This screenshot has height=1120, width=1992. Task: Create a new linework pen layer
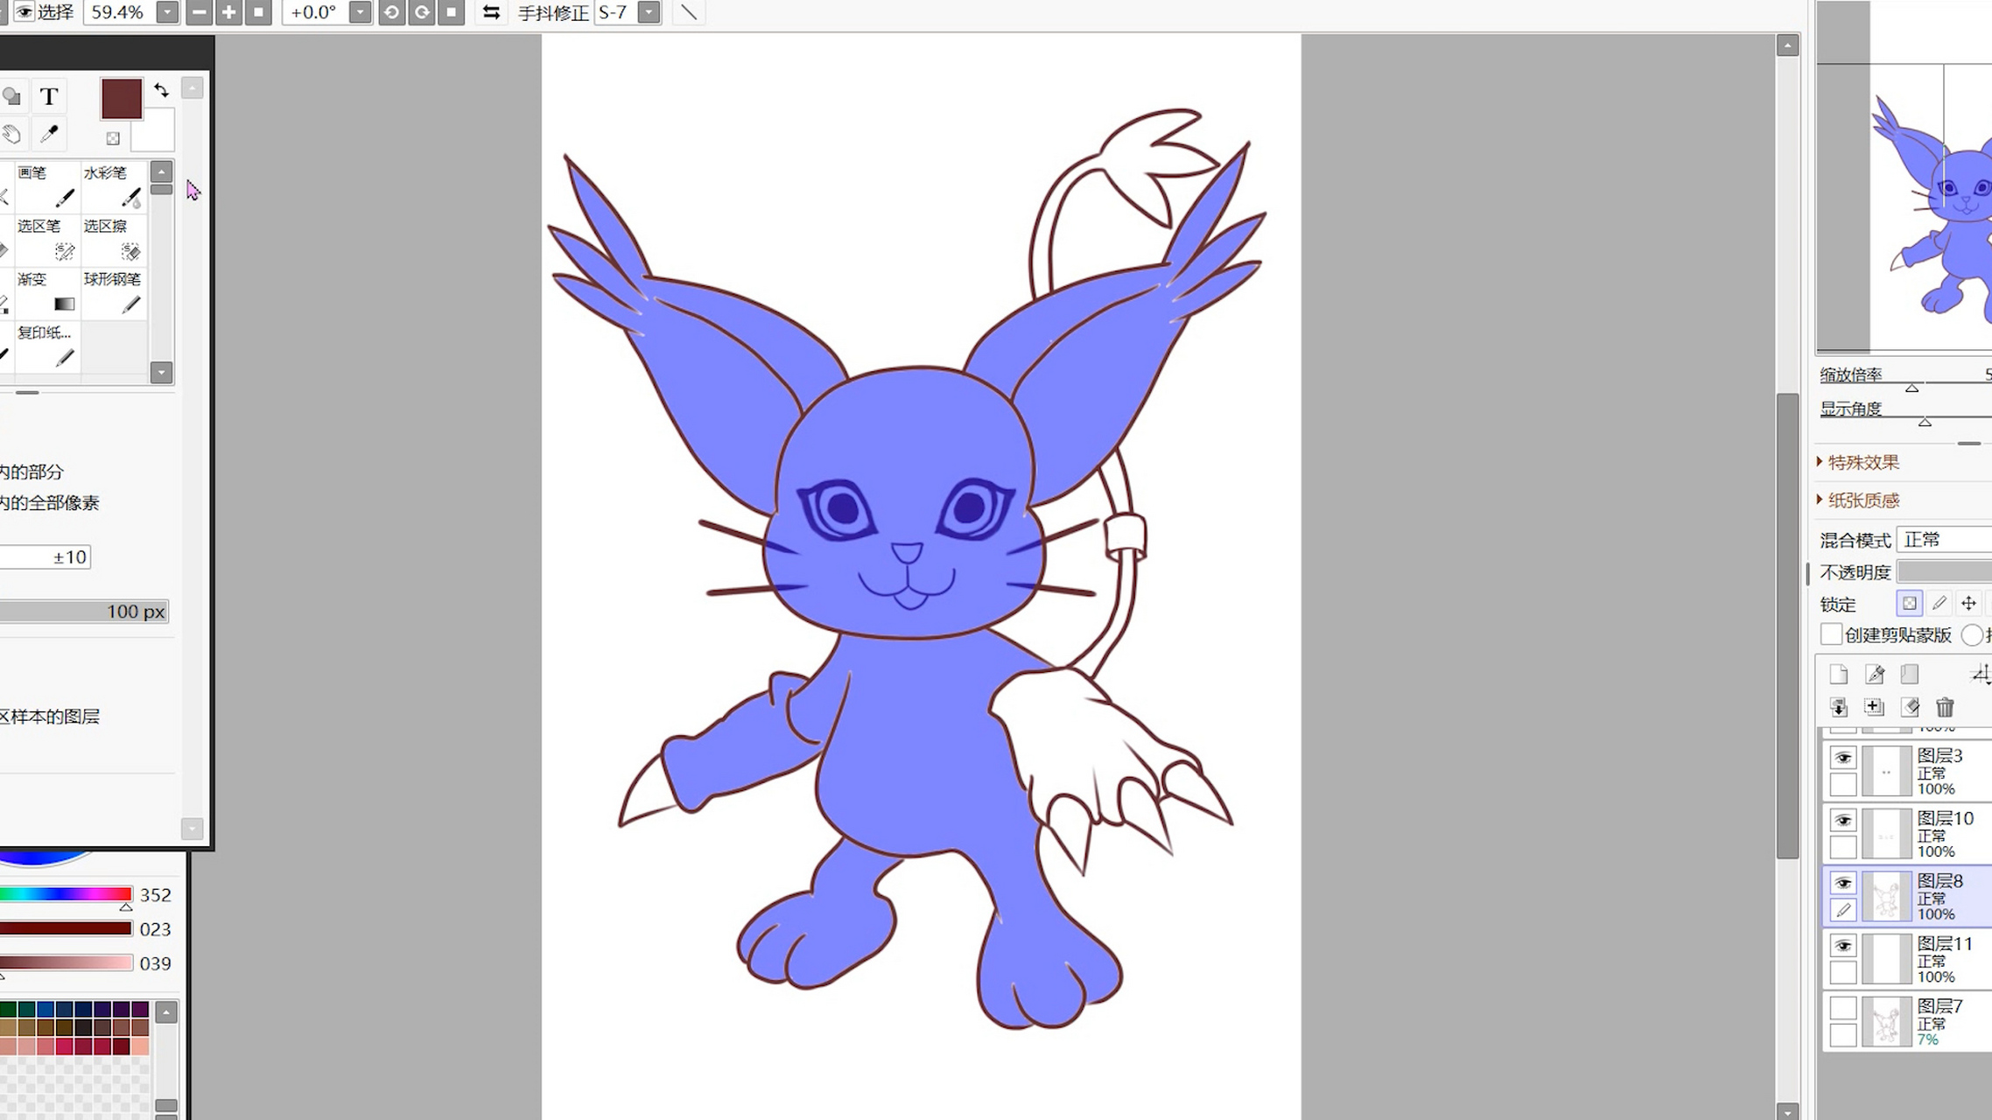pos(1875,674)
